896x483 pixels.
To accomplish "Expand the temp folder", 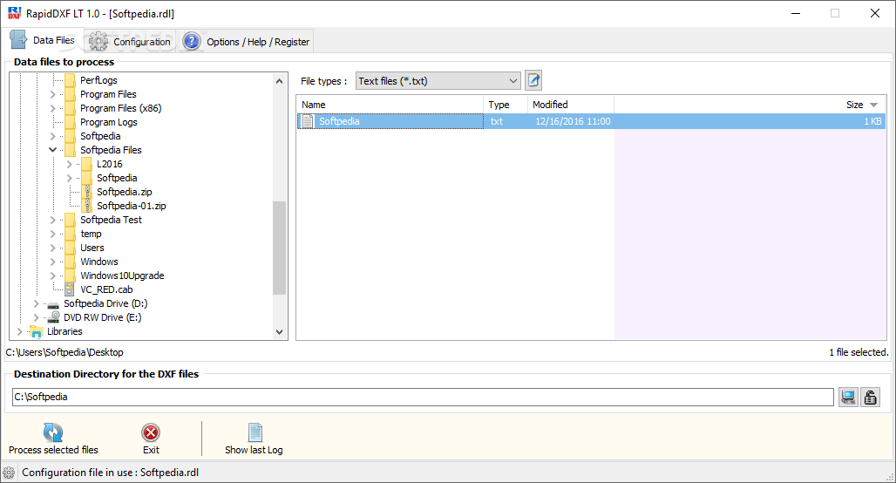I will coord(52,234).
